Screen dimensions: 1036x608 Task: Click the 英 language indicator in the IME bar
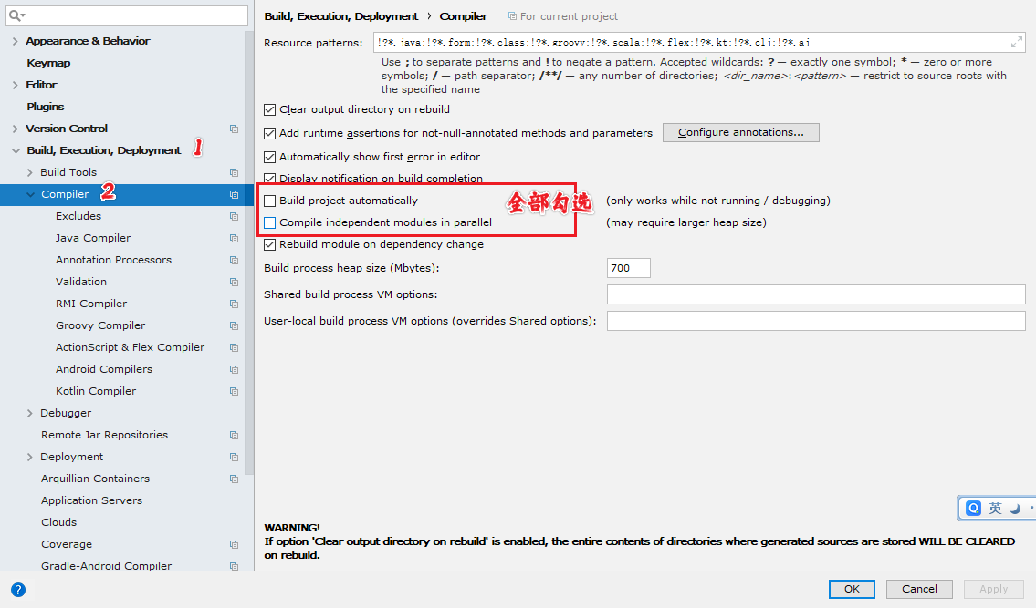[x=995, y=508]
